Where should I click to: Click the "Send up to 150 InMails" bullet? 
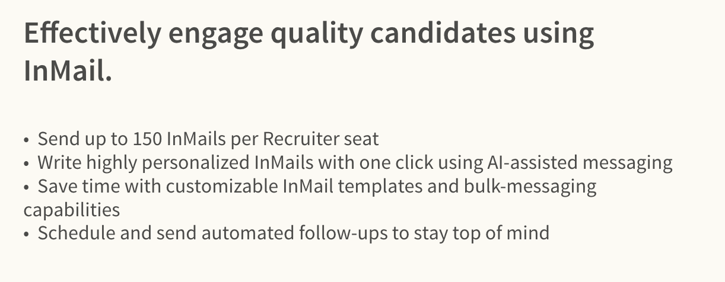[x=208, y=139]
